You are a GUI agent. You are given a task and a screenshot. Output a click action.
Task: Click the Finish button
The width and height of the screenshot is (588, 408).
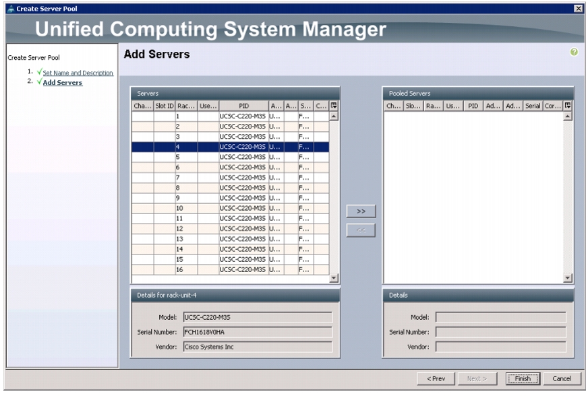point(523,378)
